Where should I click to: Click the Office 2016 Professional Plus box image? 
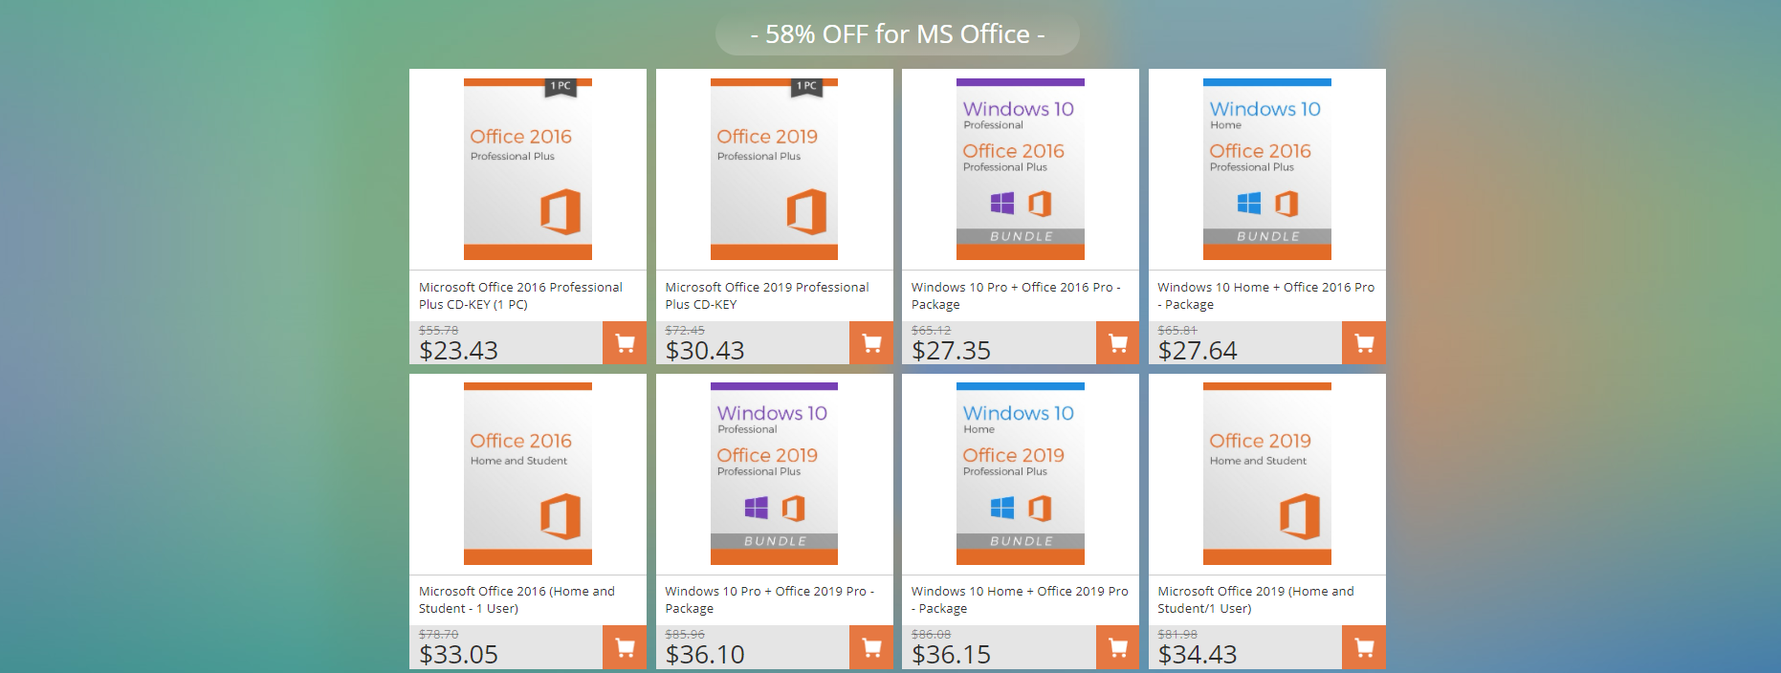coord(528,169)
